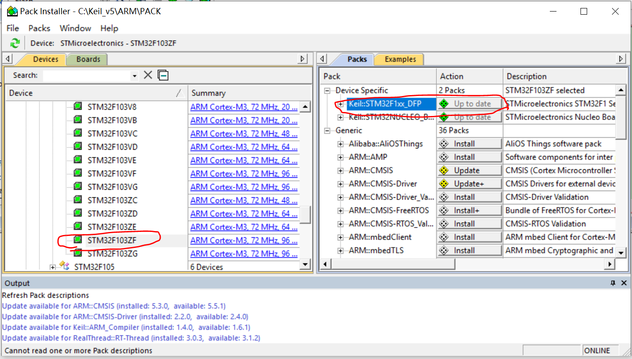Select the STM32F103ZD chip icon
This screenshot has height=359, width=632.
pyautogui.click(x=78, y=213)
